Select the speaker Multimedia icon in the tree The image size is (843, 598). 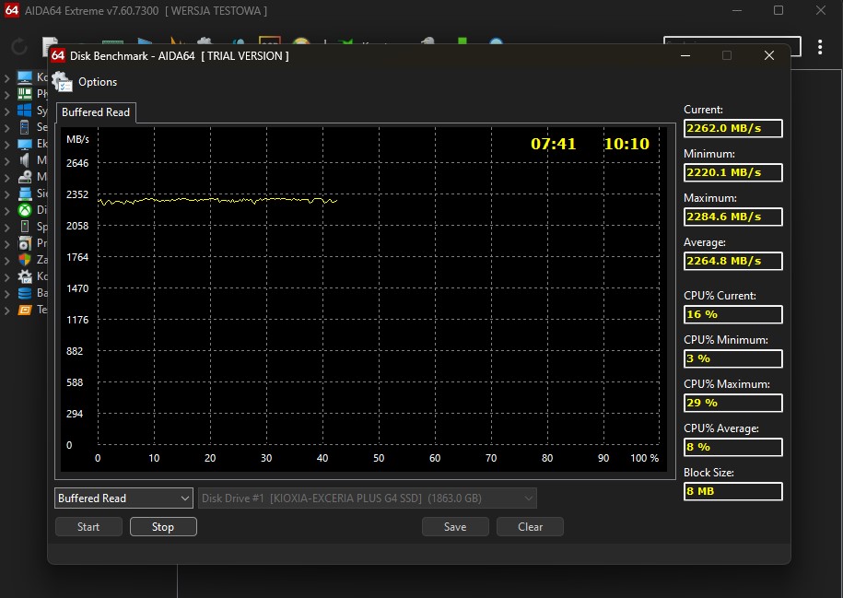pyautogui.click(x=25, y=160)
